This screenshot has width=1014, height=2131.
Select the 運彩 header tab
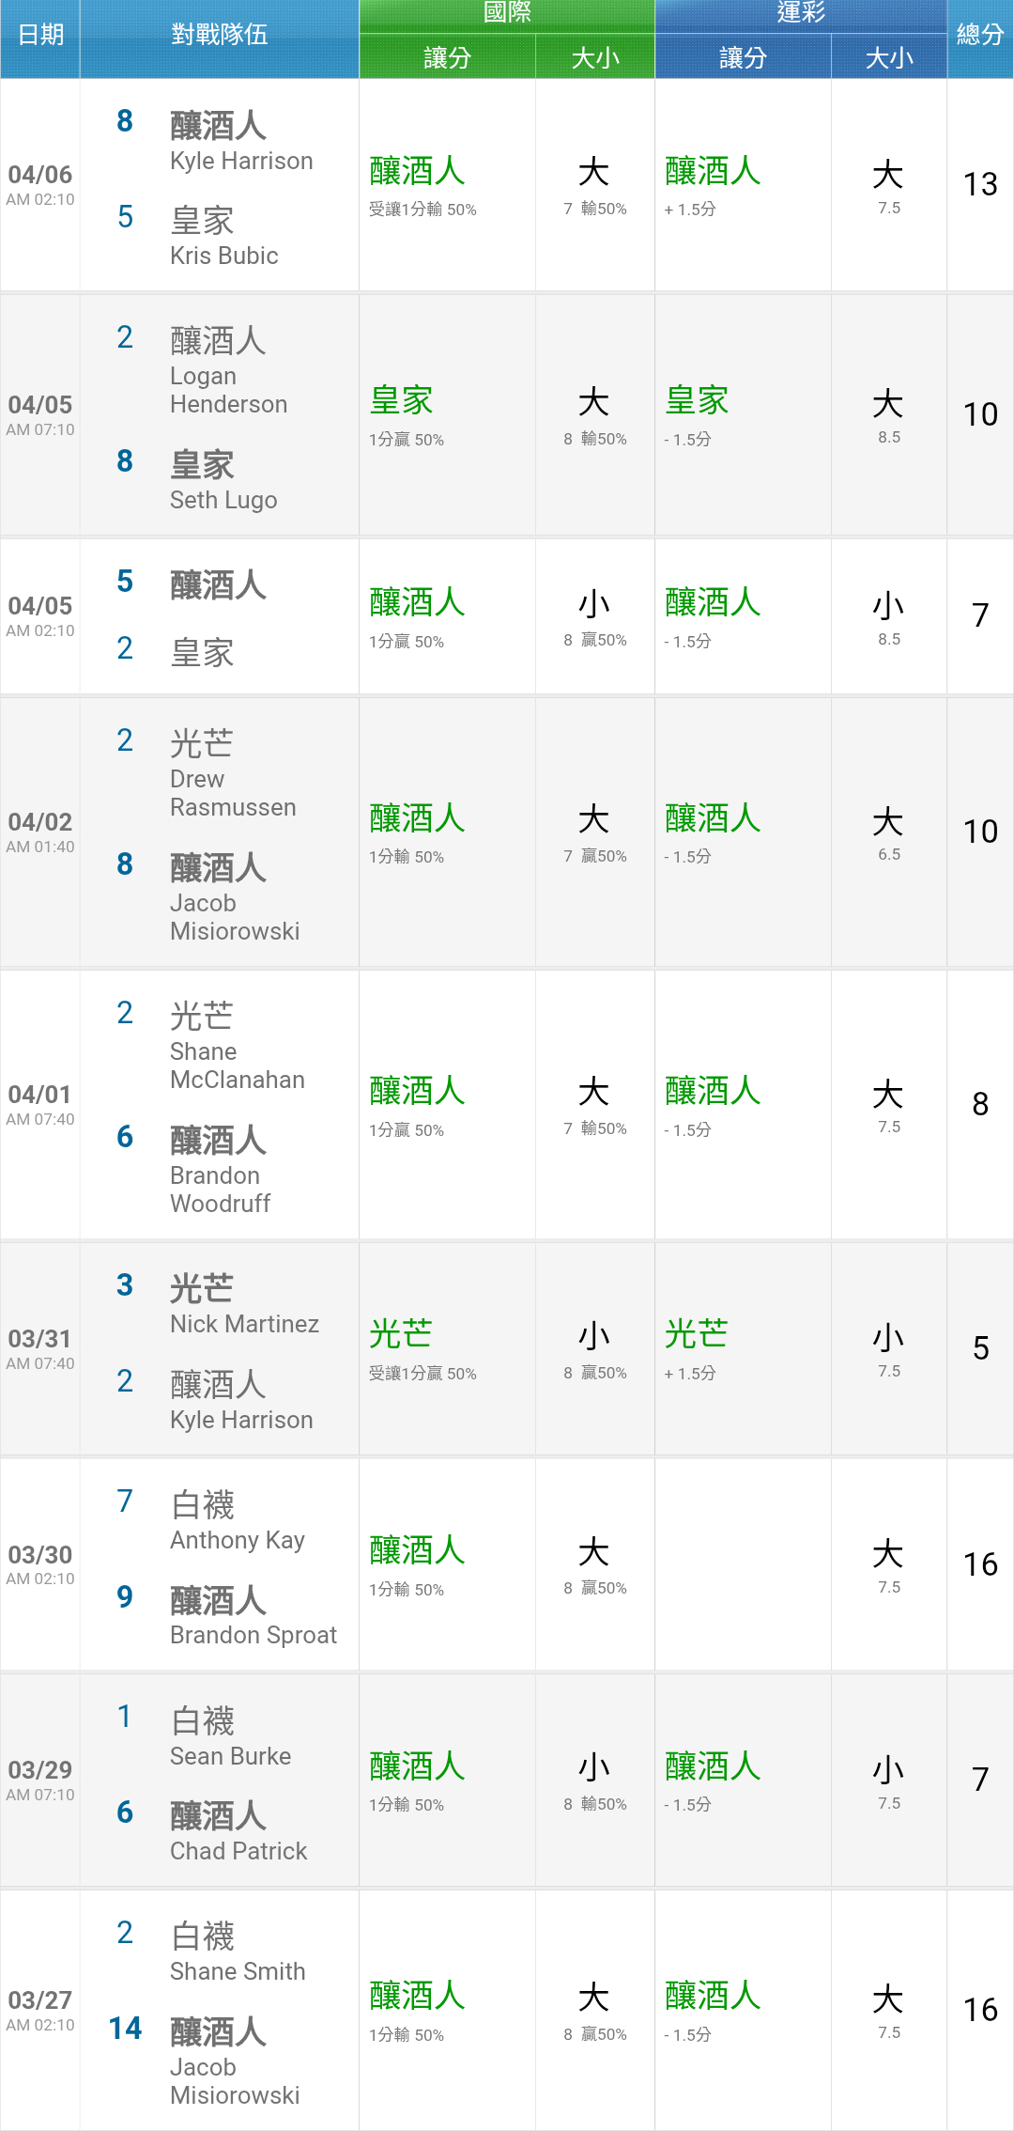(x=800, y=13)
